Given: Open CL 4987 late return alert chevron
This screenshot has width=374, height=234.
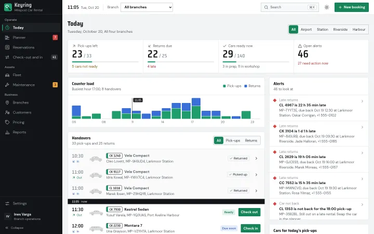Looking at the screenshot, I should coord(362,101).
